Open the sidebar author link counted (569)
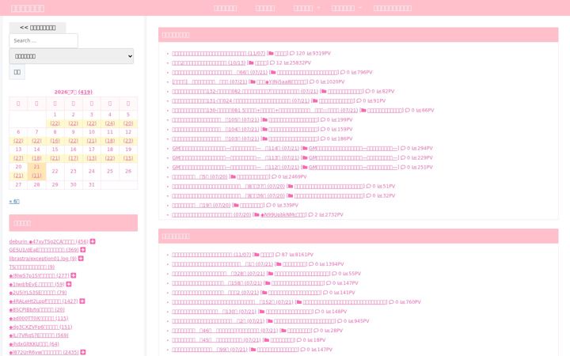 tap(39, 335)
